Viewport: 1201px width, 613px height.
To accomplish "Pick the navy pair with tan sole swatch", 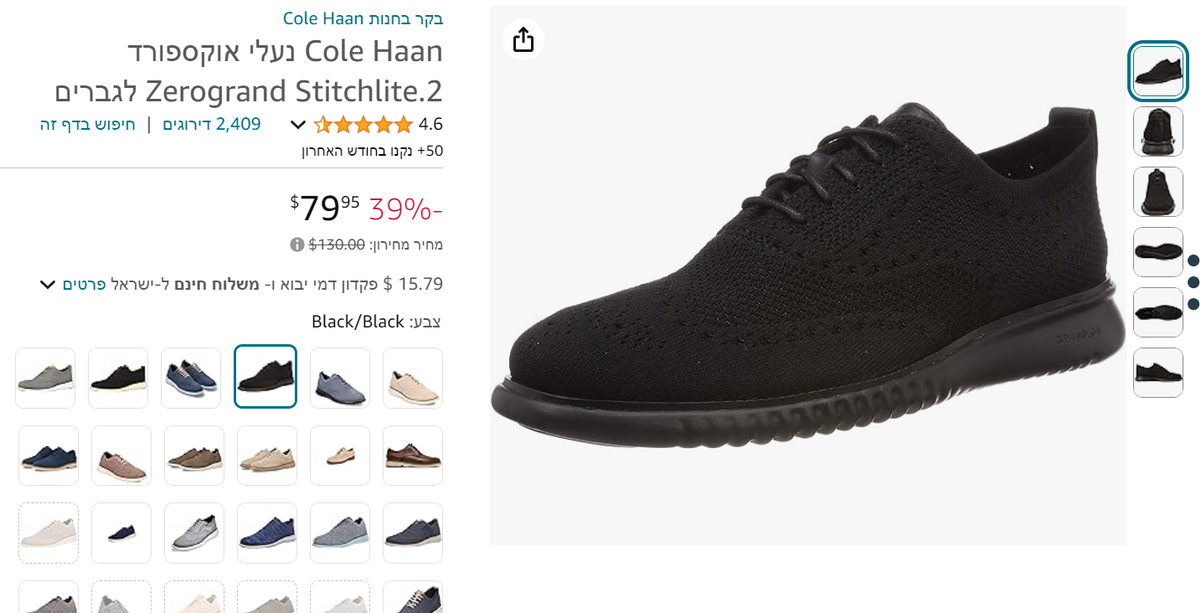I will coord(49,456).
